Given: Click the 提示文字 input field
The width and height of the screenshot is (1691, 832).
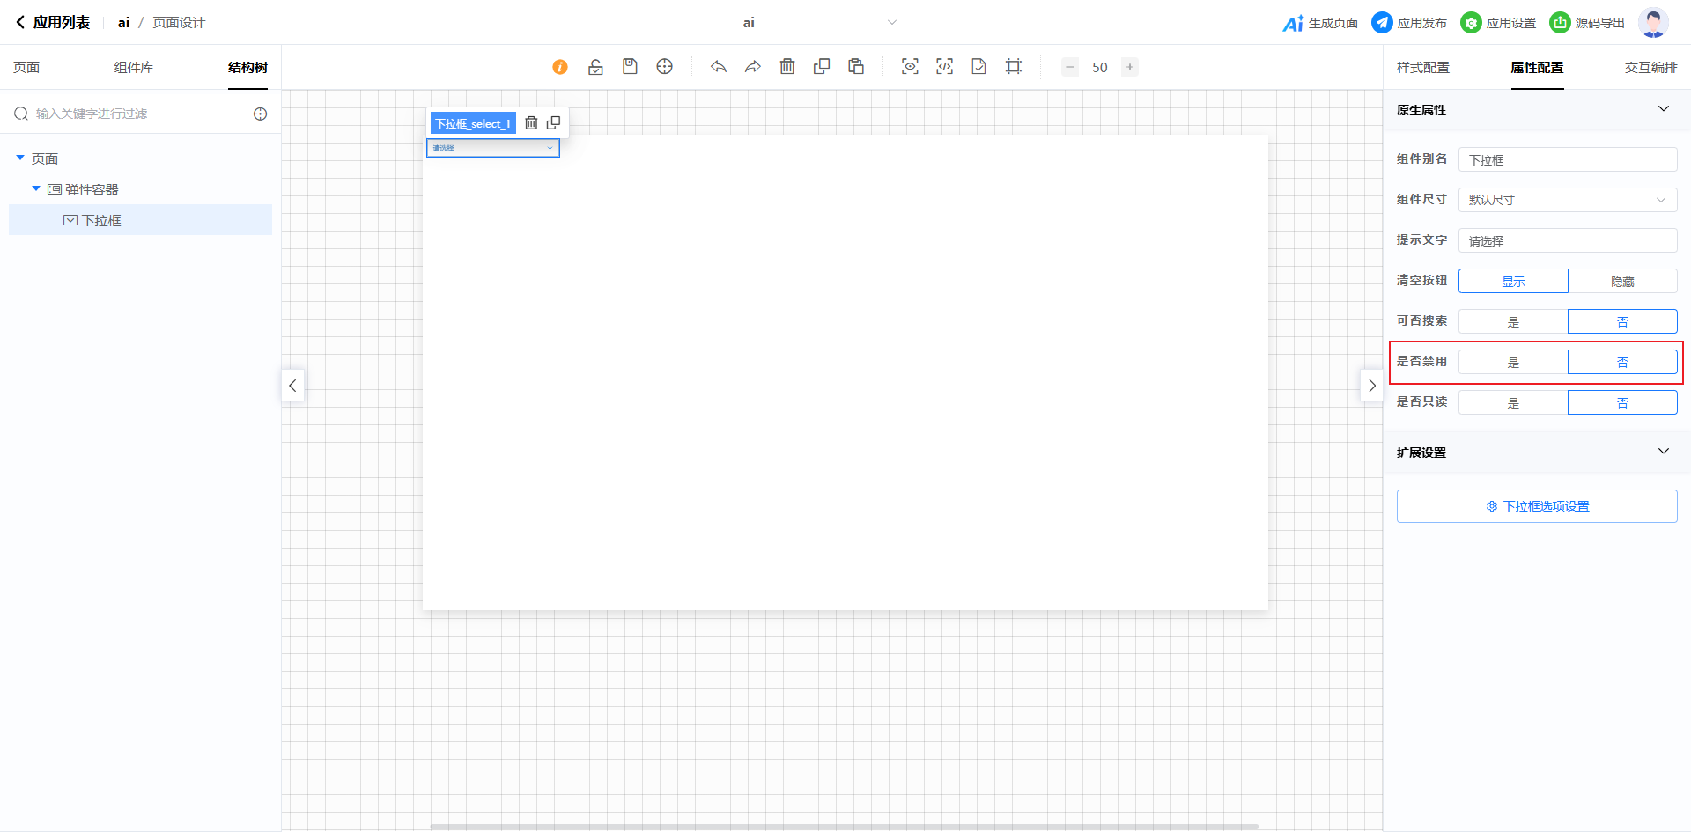Looking at the screenshot, I should pyautogui.click(x=1568, y=240).
